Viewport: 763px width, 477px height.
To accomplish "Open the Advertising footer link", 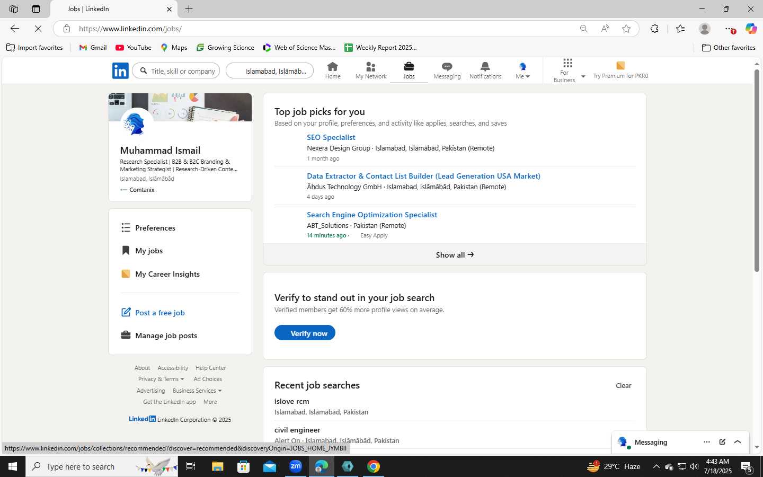I will 150,391.
